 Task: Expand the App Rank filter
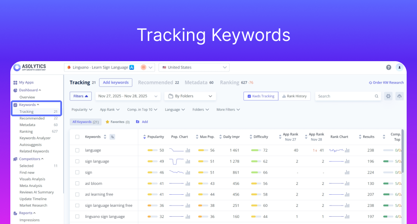click(x=109, y=109)
